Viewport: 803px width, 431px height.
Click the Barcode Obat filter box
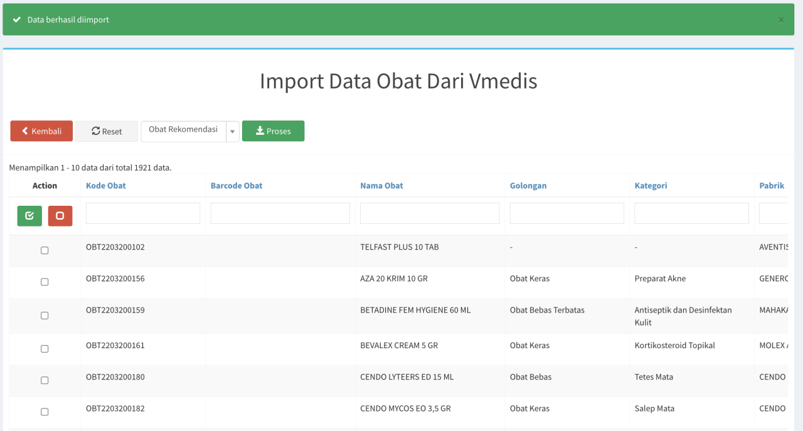tap(280, 213)
